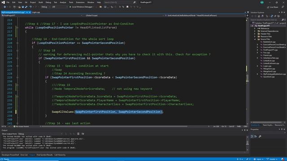
Task: Collapse the if block at line 229
Action: [17, 77]
